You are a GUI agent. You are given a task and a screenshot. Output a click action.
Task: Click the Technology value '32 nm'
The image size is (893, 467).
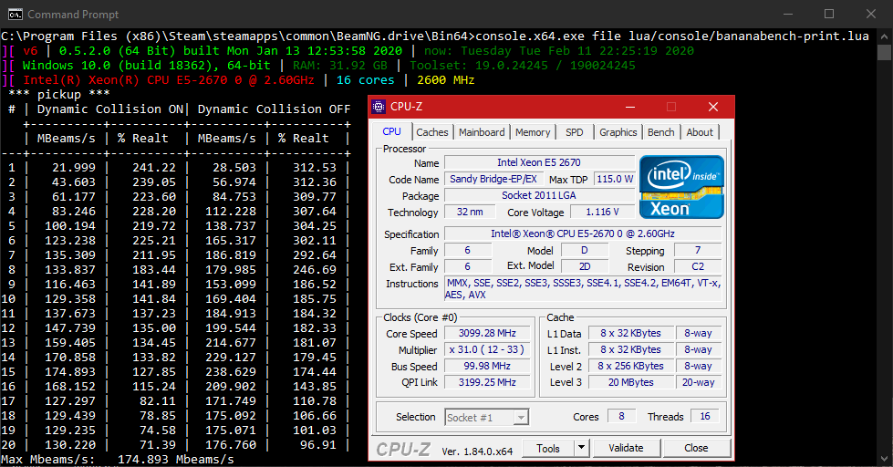(x=470, y=212)
